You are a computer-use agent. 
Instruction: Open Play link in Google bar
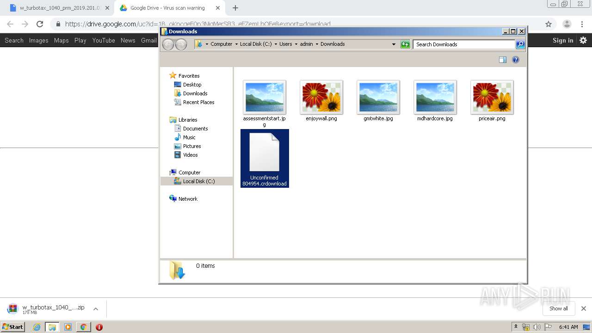coord(80,40)
